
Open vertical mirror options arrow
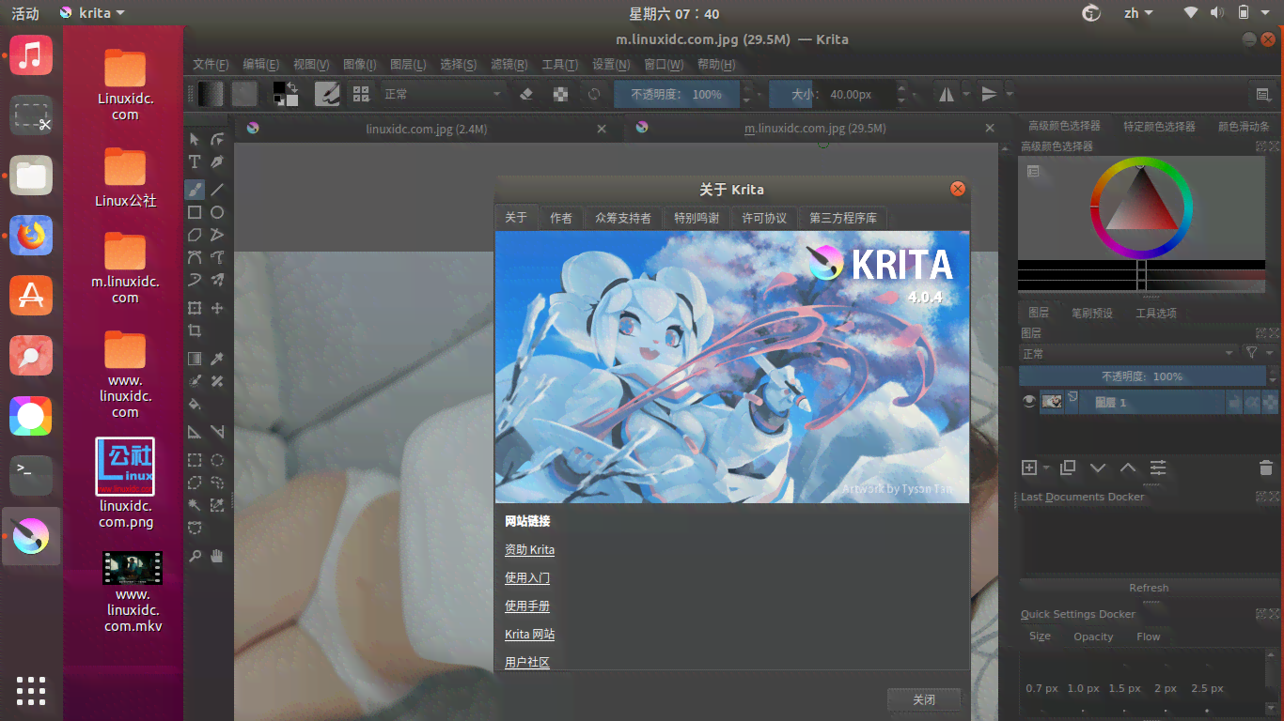coord(1009,94)
